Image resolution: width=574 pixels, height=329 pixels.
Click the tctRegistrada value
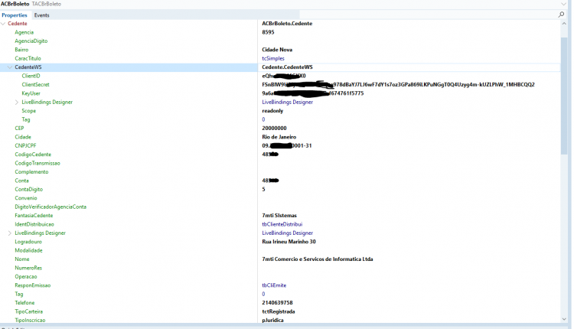tap(279, 312)
